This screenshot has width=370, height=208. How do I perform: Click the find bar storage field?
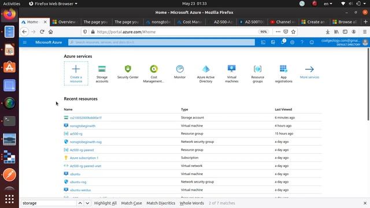point(49,203)
